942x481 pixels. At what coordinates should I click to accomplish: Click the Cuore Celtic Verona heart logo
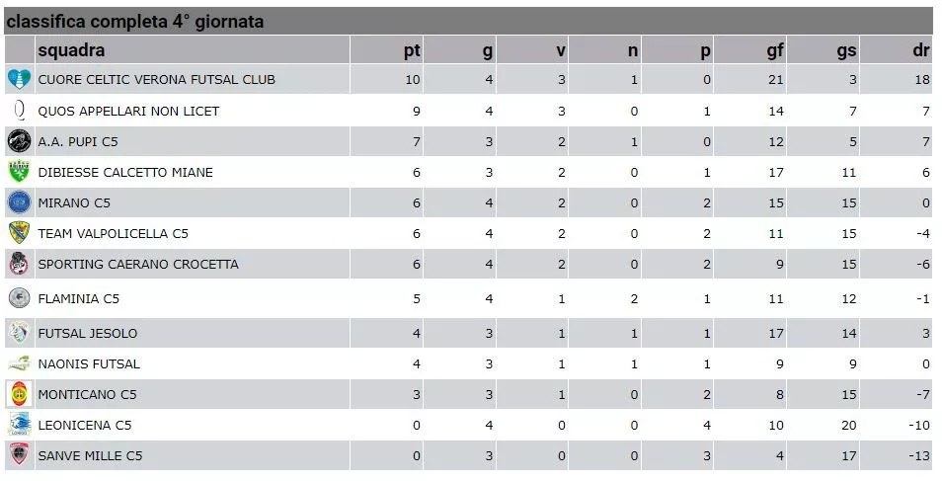pyautogui.click(x=19, y=79)
